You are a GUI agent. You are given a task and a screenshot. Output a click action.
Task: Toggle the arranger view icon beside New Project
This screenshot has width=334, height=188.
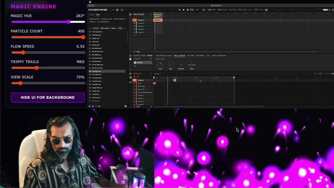(130, 14)
